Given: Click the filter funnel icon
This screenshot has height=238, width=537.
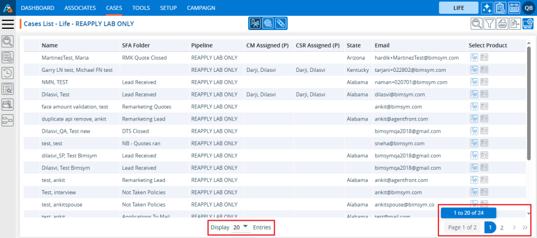Looking at the screenshot, I should pyautogui.click(x=489, y=23).
